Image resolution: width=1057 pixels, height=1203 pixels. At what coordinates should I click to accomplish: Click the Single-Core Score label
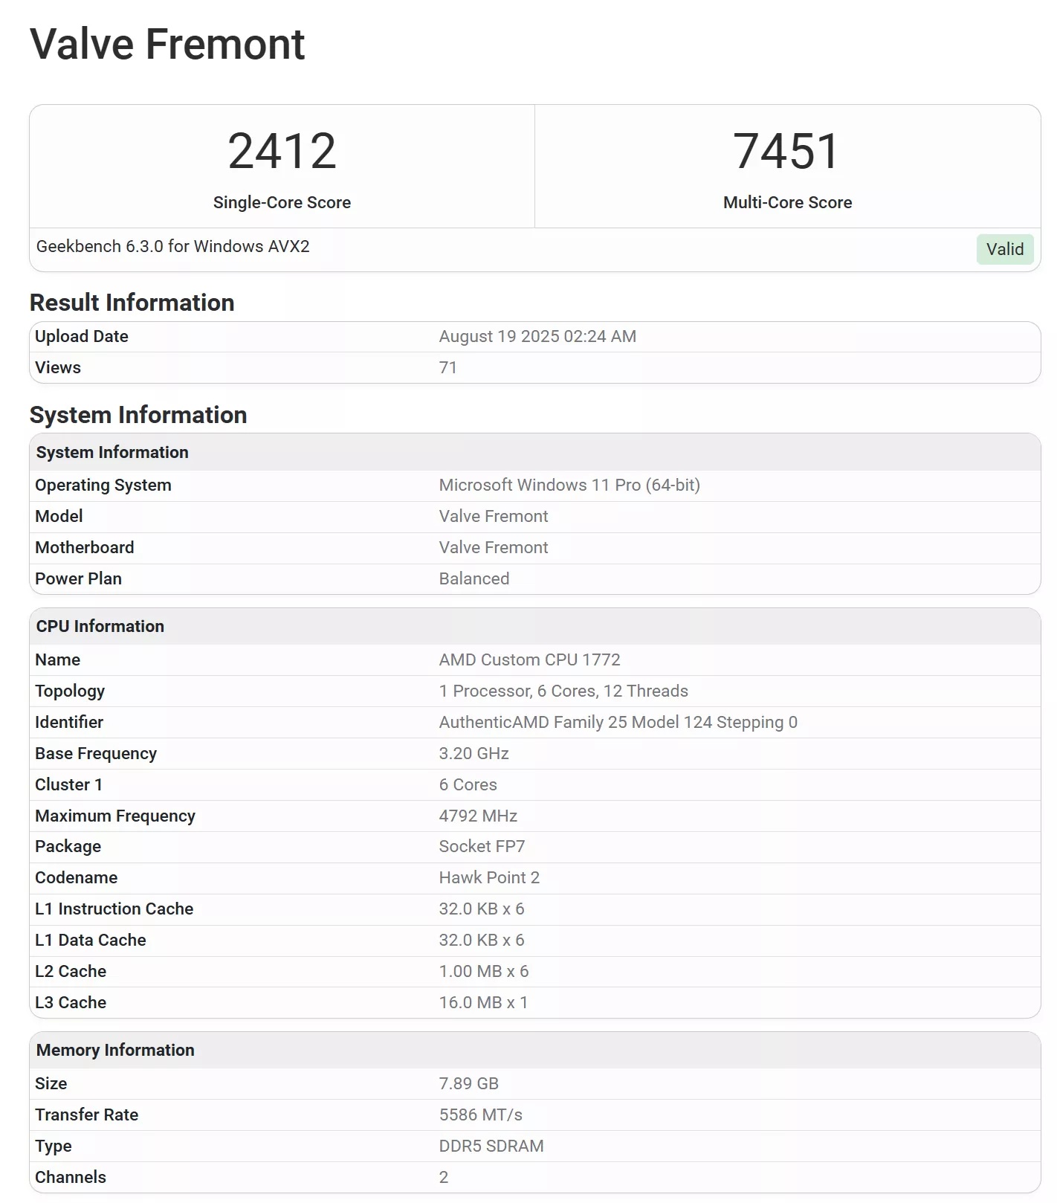pos(282,202)
